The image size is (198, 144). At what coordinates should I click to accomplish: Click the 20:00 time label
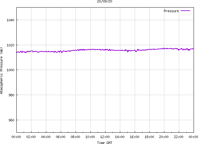pyautogui.click(x=164, y=137)
